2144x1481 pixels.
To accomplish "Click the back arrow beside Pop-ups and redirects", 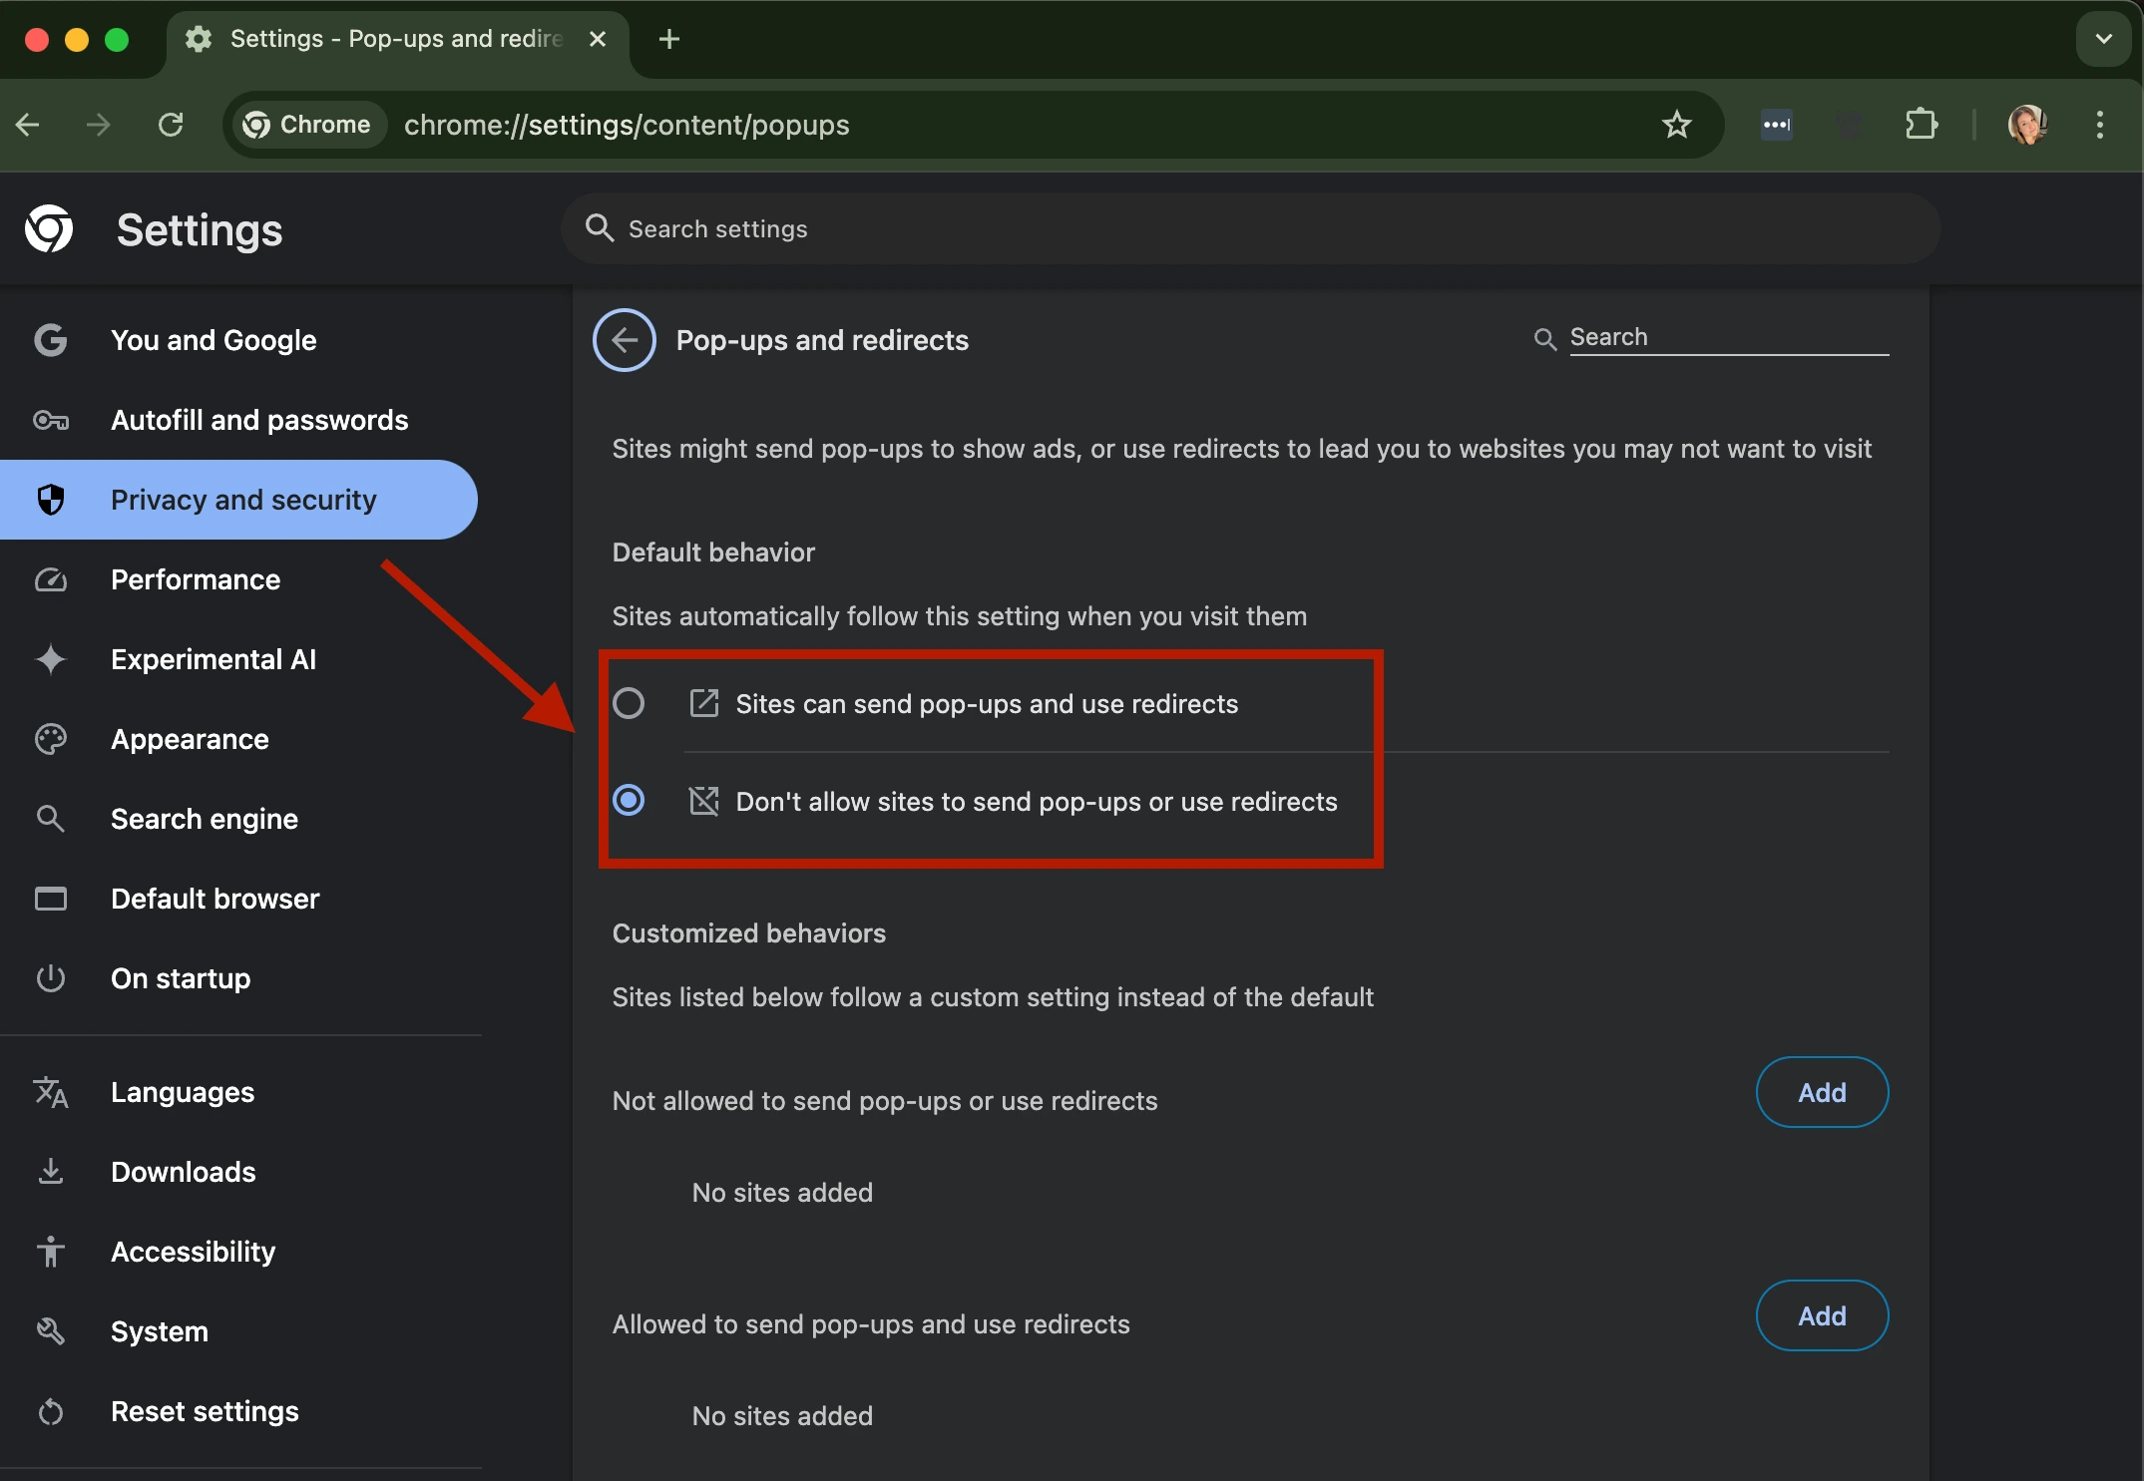I will [x=624, y=340].
